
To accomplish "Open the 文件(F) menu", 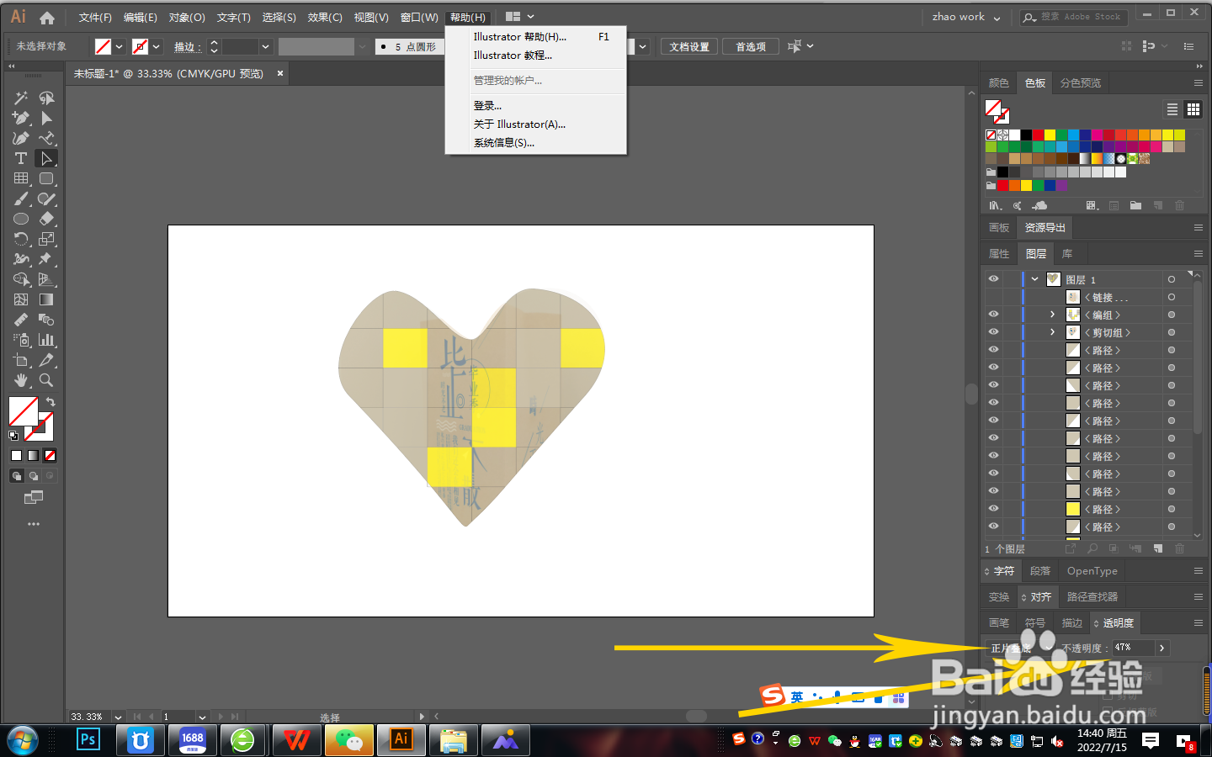I will click(95, 18).
